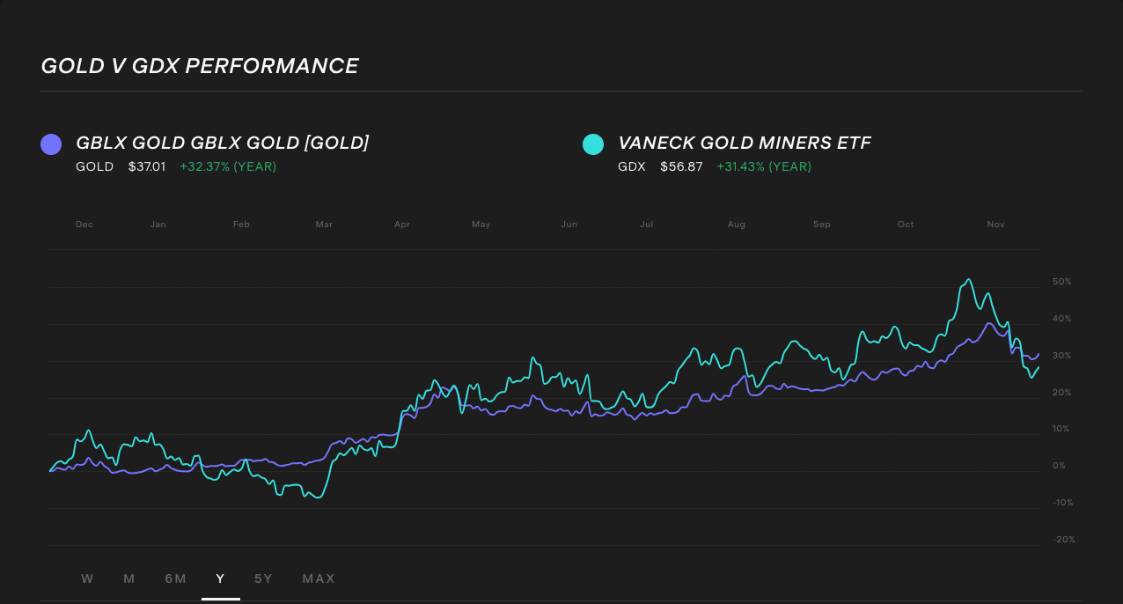
Task: Click the +31.43% (YEAR) gain label
Action: coord(764,166)
